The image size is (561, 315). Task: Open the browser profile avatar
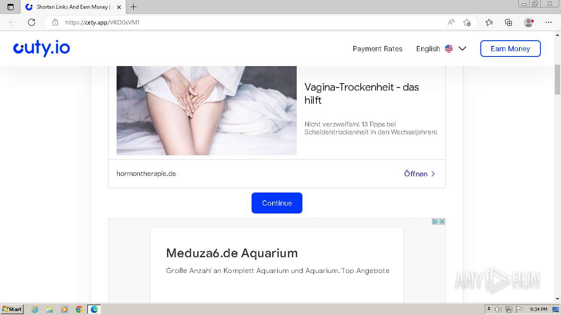tap(529, 22)
